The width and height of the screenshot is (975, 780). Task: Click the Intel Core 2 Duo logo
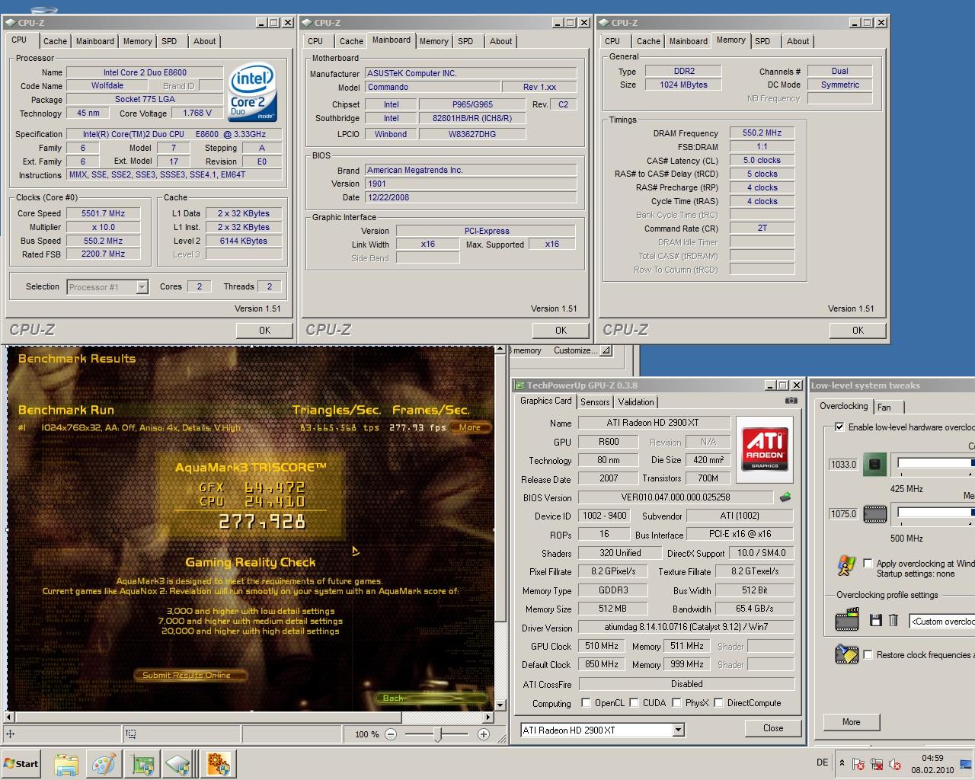pos(252,92)
